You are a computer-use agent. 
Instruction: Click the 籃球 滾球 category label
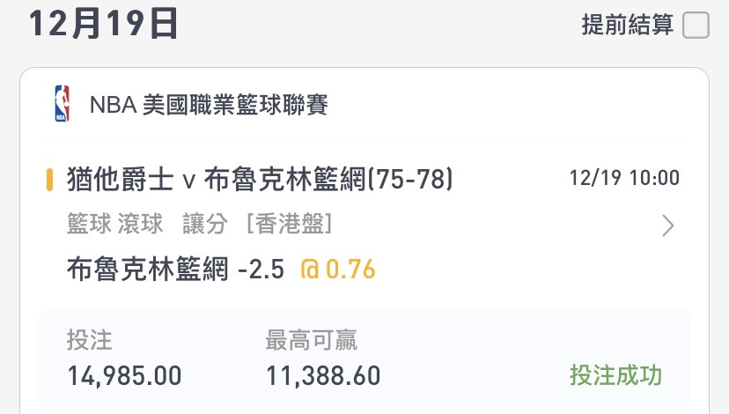pos(114,224)
